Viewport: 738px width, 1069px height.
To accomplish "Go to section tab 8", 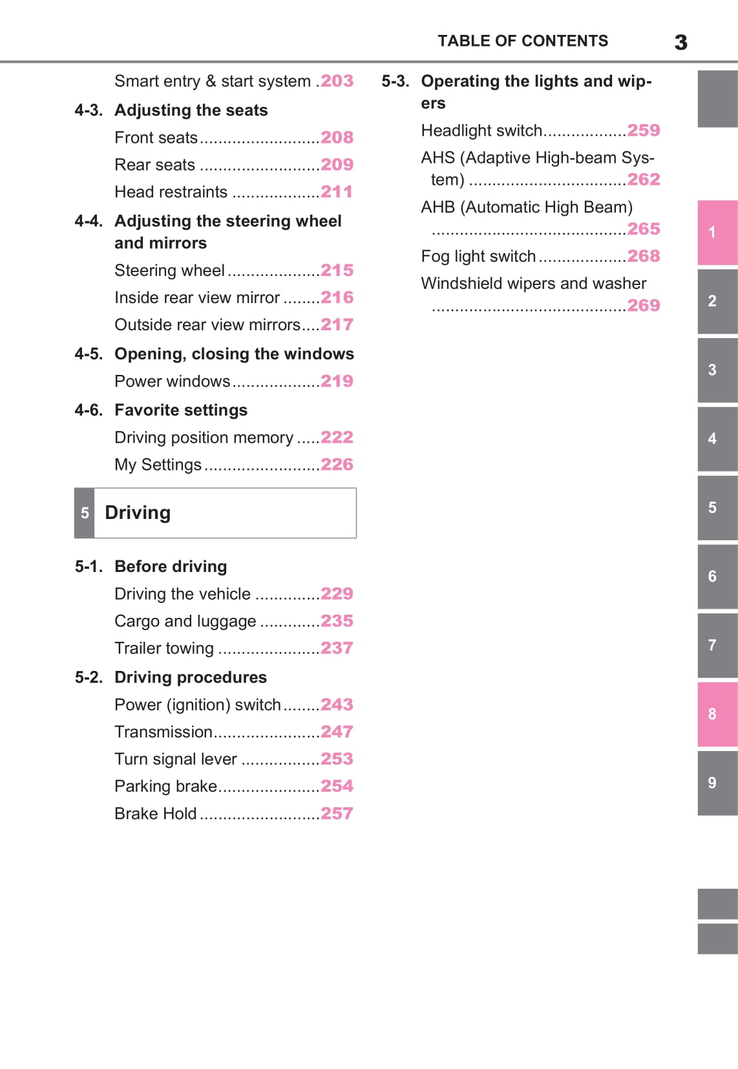I will (x=717, y=714).
